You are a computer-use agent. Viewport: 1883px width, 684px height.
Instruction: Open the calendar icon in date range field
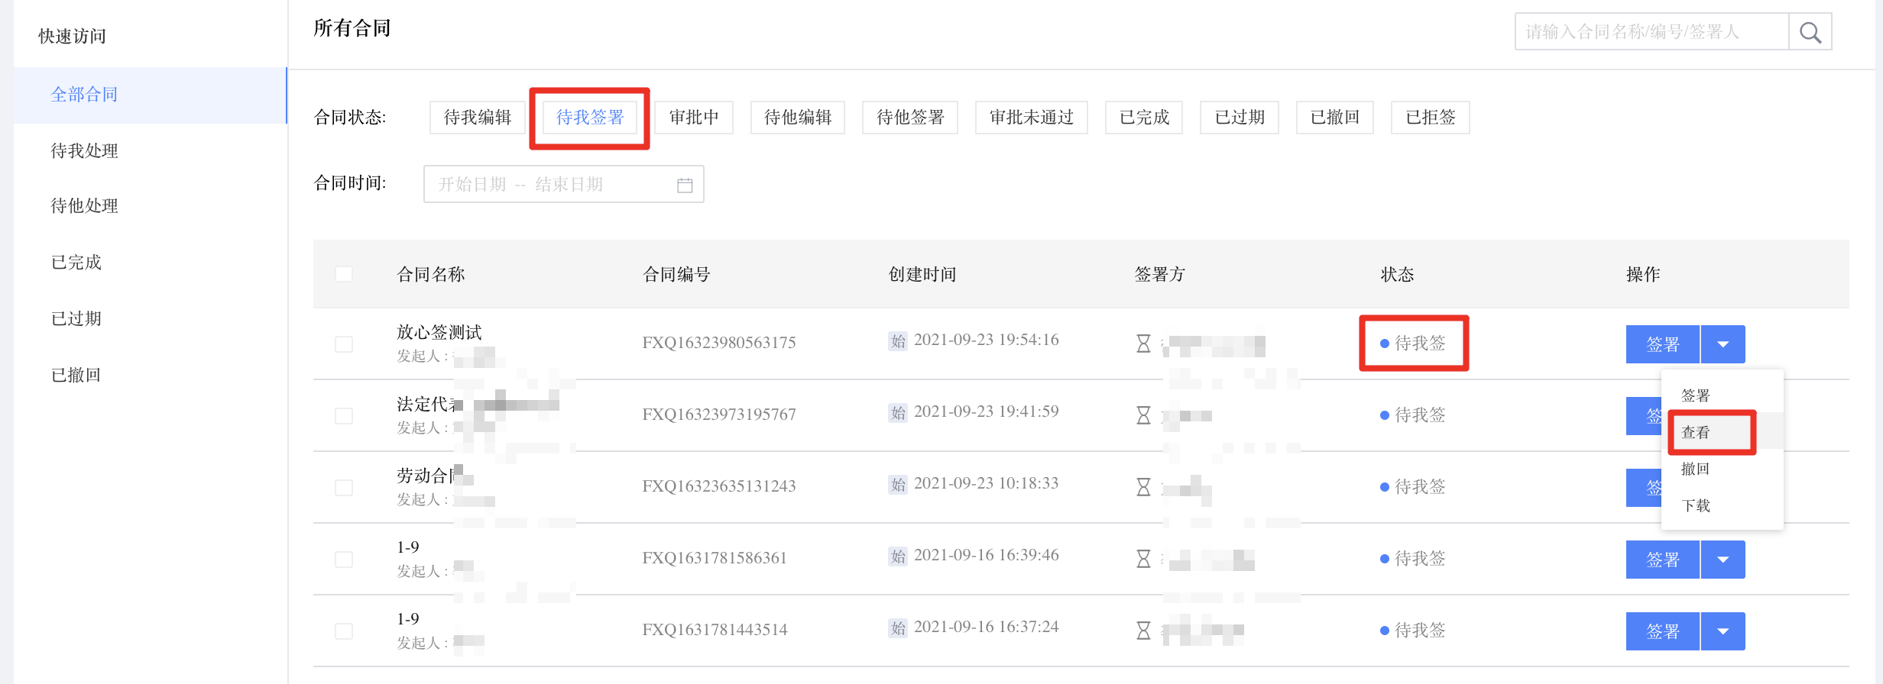(685, 185)
